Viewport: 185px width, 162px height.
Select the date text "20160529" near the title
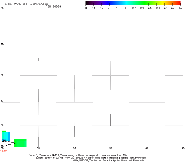tap(54, 6)
